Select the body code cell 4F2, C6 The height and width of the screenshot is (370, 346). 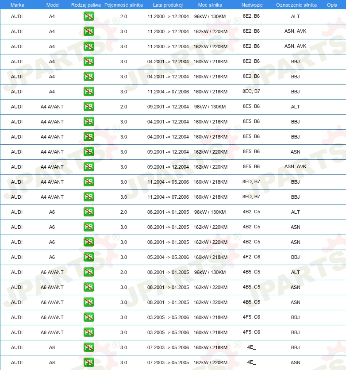(251, 257)
